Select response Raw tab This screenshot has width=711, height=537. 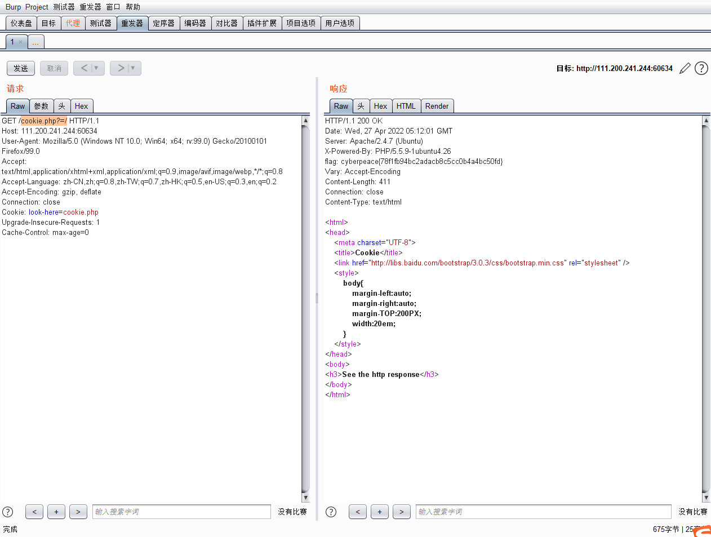click(341, 106)
